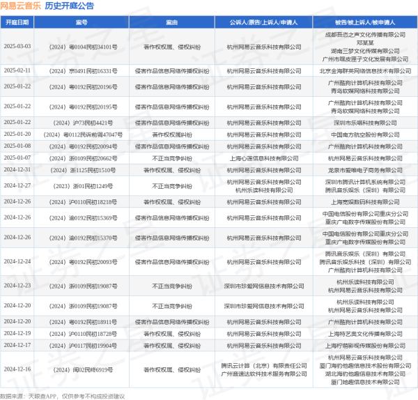
Task: Select the 开庭日期 column header
Action: point(17,22)
